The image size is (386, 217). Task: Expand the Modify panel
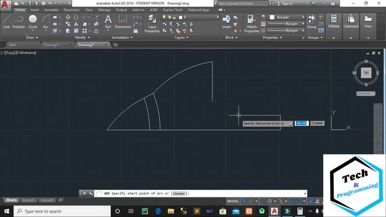(83, 37)
